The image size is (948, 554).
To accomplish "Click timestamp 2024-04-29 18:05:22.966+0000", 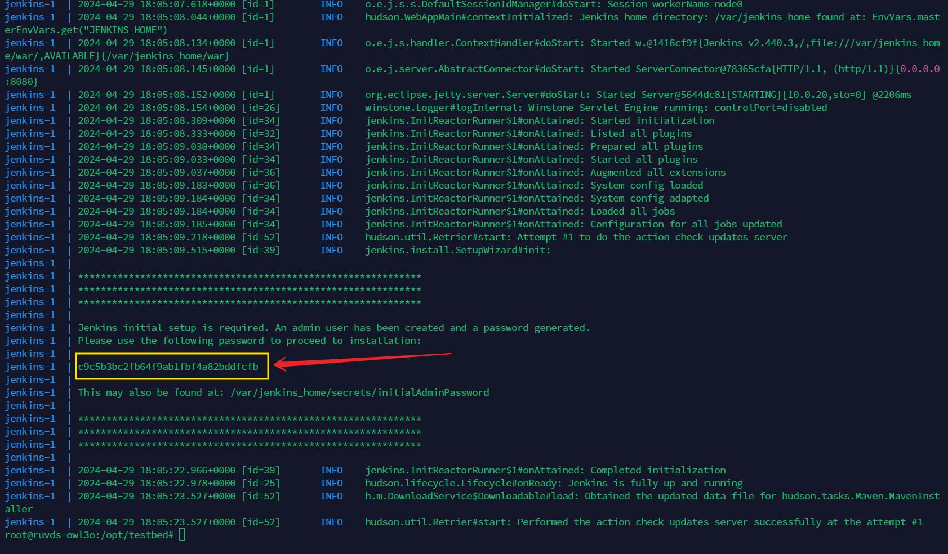I will [x=157, y=470].
